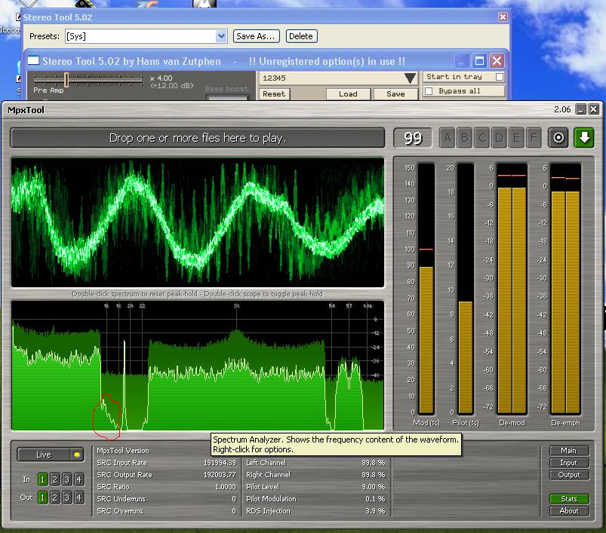
Task: Toggle the Bypass all checkbox
Action: tap(428, 91)
